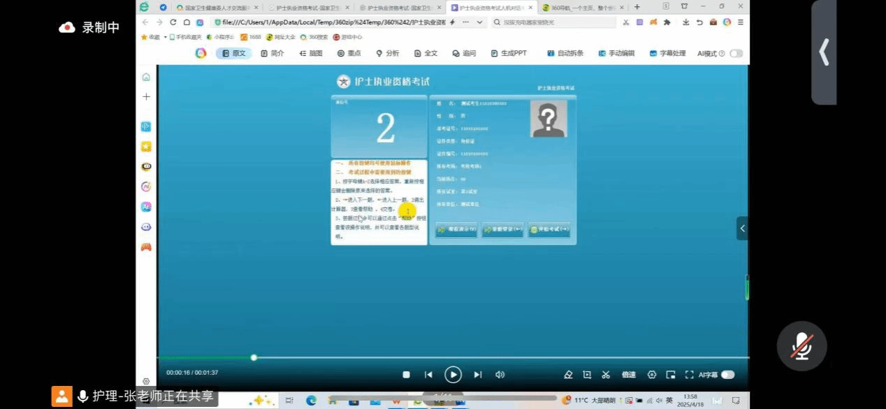The width and height of the screenshot is (886, 409).
Task: Stop video playback
Action: pos(406,375)
